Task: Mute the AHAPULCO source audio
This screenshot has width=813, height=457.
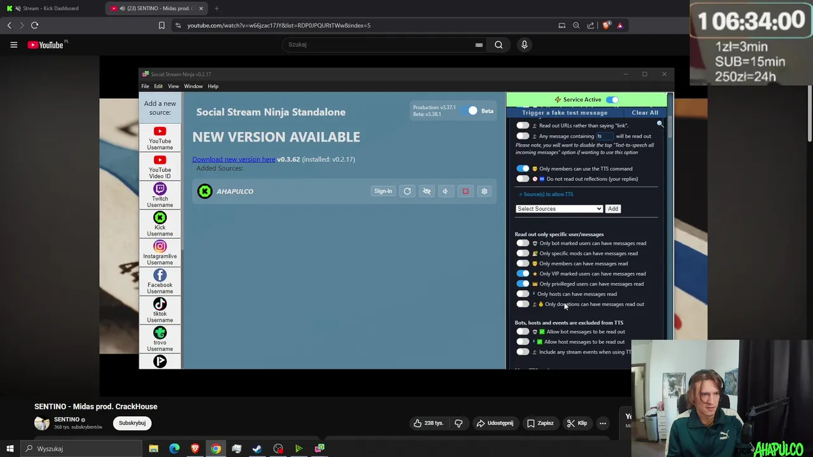Action: [445, 191]
